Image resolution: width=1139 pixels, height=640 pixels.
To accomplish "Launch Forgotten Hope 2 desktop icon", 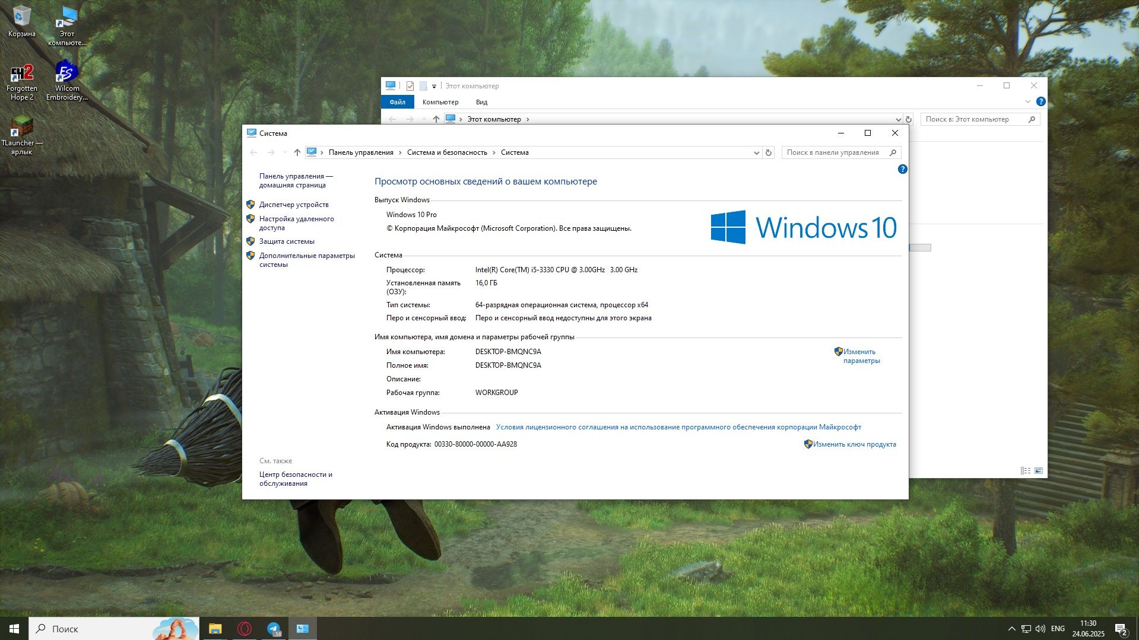I will [22, 82].
